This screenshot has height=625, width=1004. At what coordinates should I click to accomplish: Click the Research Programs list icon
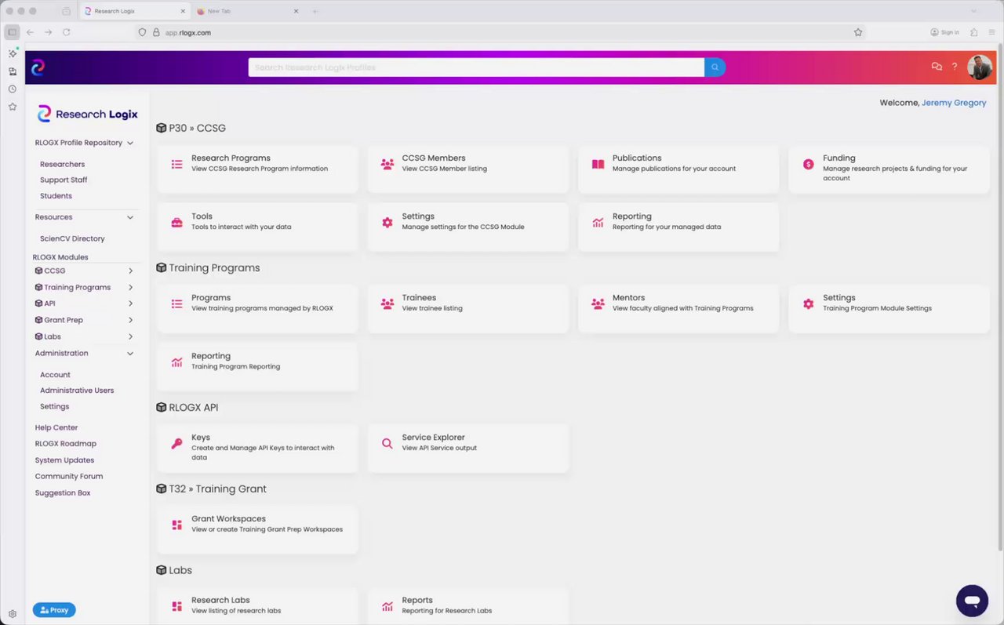click(177, 165)
